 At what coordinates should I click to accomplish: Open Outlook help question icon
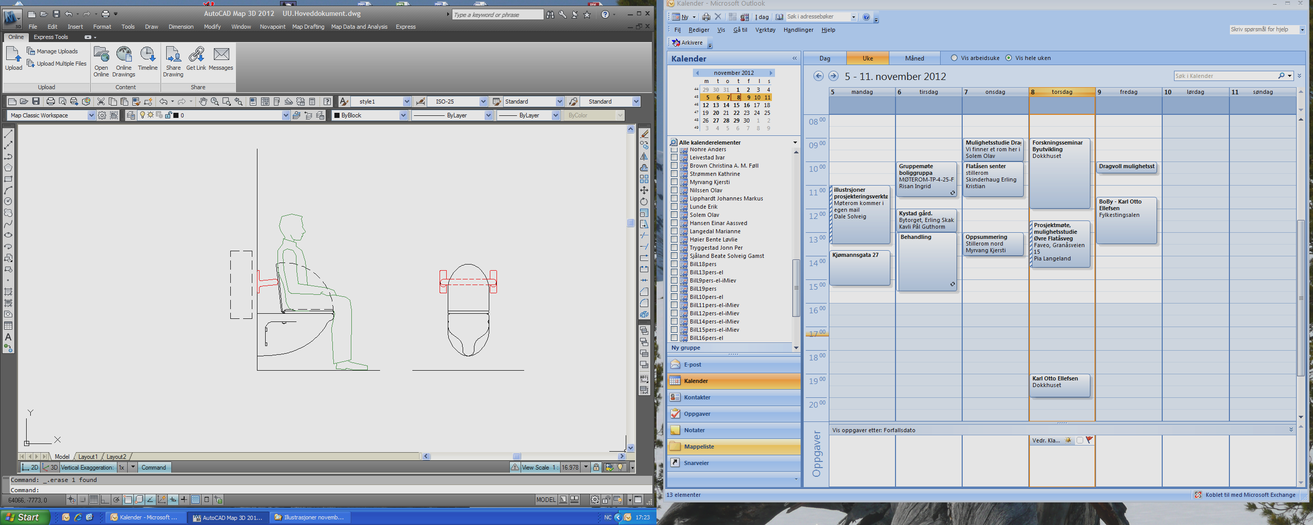(866, 17)
